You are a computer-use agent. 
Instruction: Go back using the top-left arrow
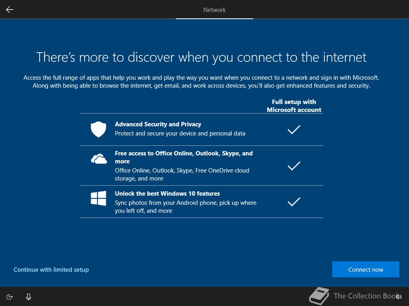10,10
